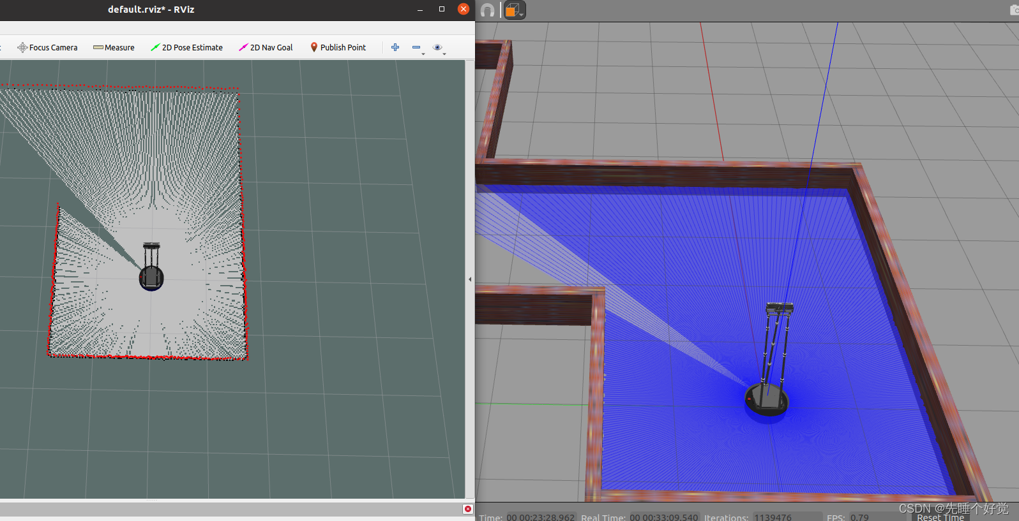Screen dimensions: 1019x521
Task: Click Gazebo's snap magnet icon
Action: (x=487, y=10)
